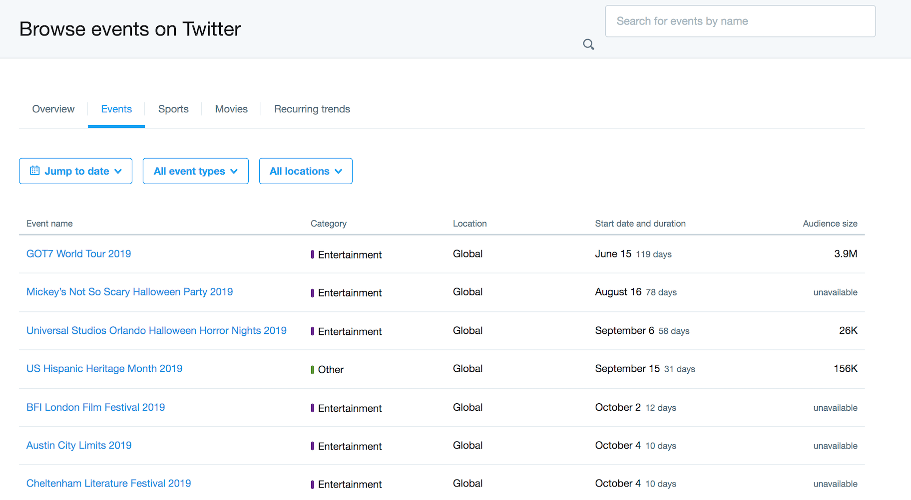
Task: Open Universal Studios Orlando Halloween Horror Nights
Action: [156, 330]
